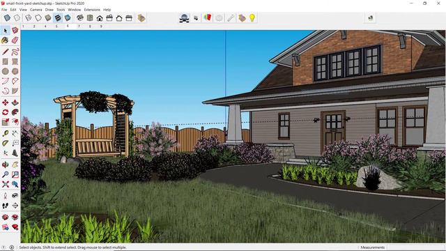This screenshot has height=251, width=446.
Task: Choose the Pie arc tool
Action: click(x=15, y=91)
